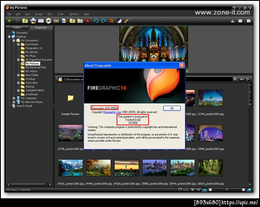Select the 24301_poster2000.jpg thumbnail
Image resolution: width=260 pixels, height=207 pixels.
pos(71,168)
